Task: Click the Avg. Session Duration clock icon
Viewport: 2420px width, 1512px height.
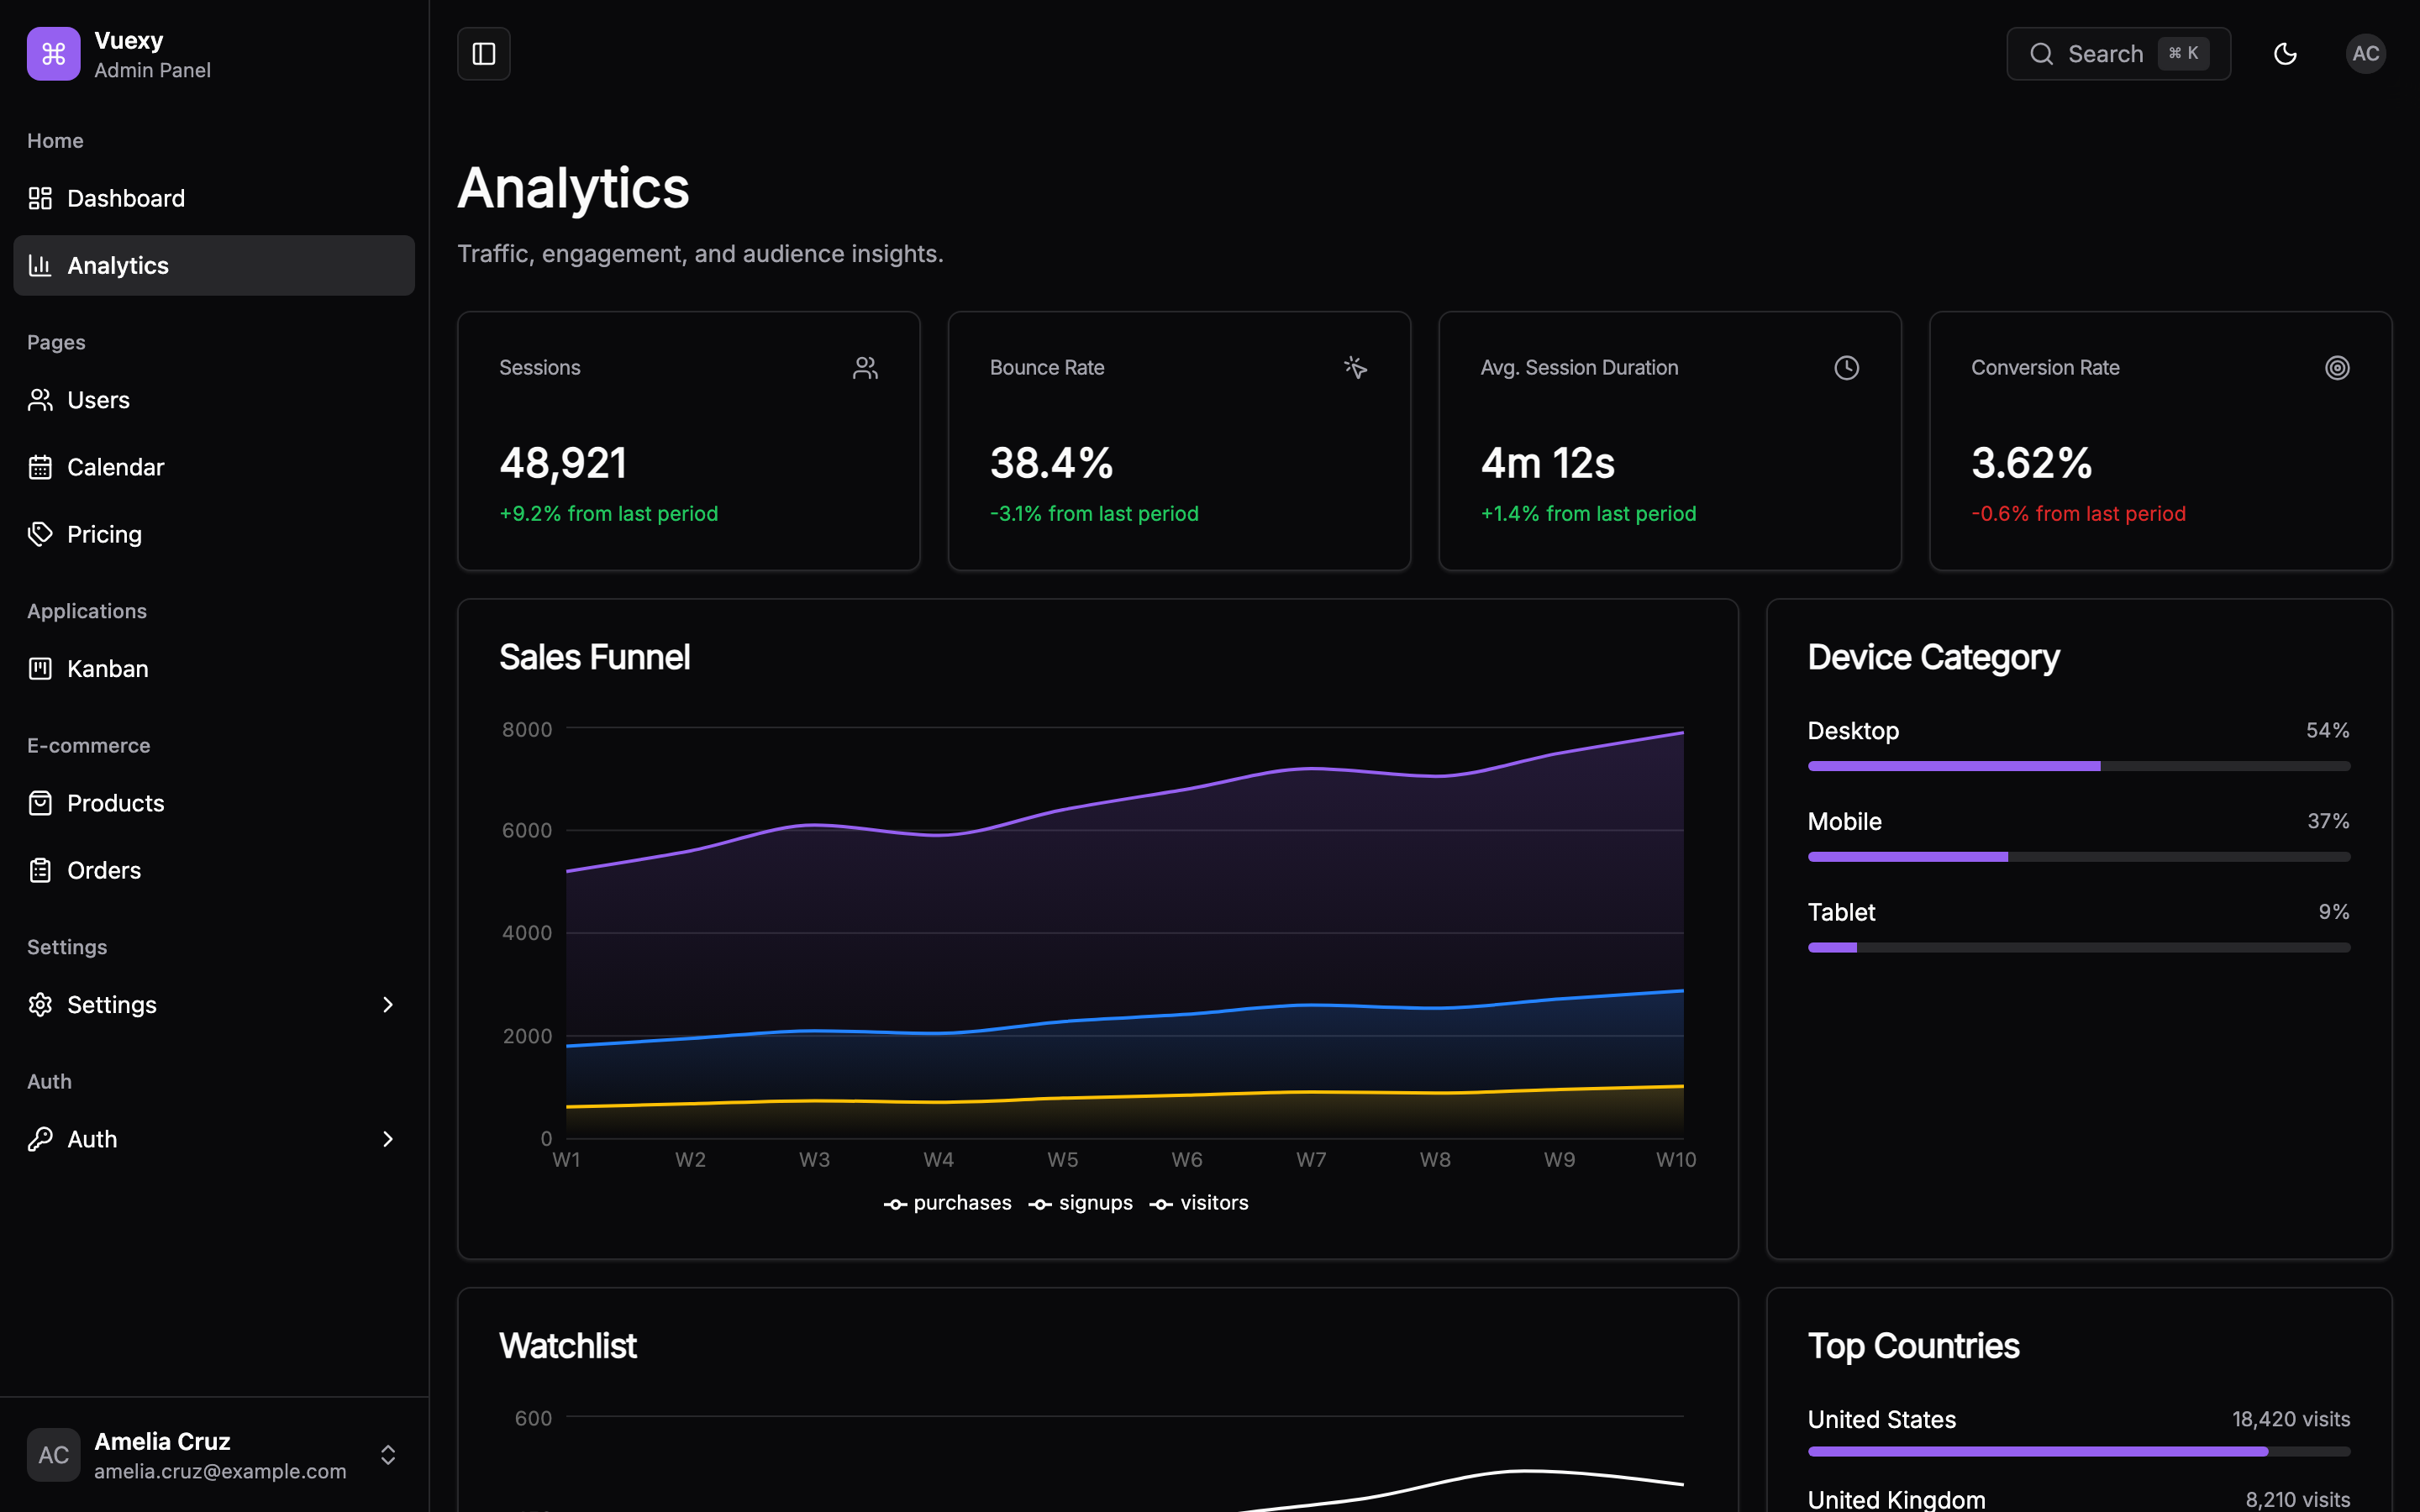Action: [x=1847, y=368]
